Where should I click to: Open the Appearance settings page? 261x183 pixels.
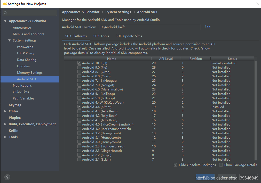(x=22, y=28)
